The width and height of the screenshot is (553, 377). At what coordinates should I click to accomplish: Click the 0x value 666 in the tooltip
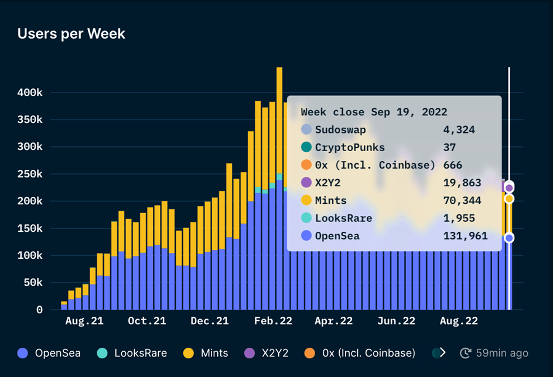[x=452, y=165]
